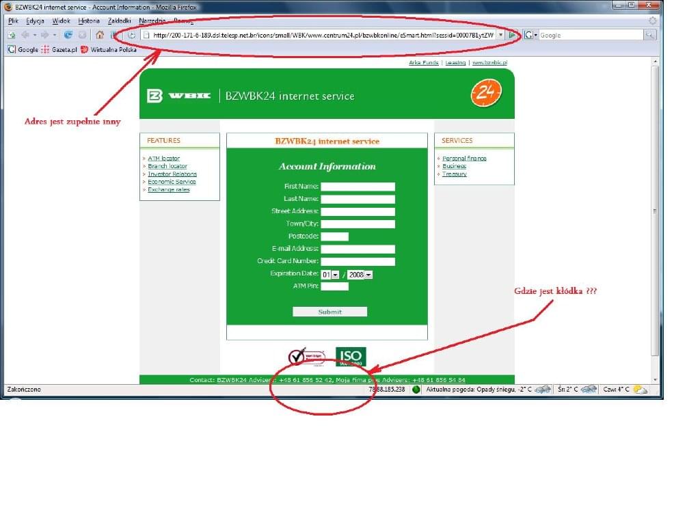The height and width of the screenshot is (516, 700).
Task: Open the ATM locator link
Action: click(x=164, y=159)
